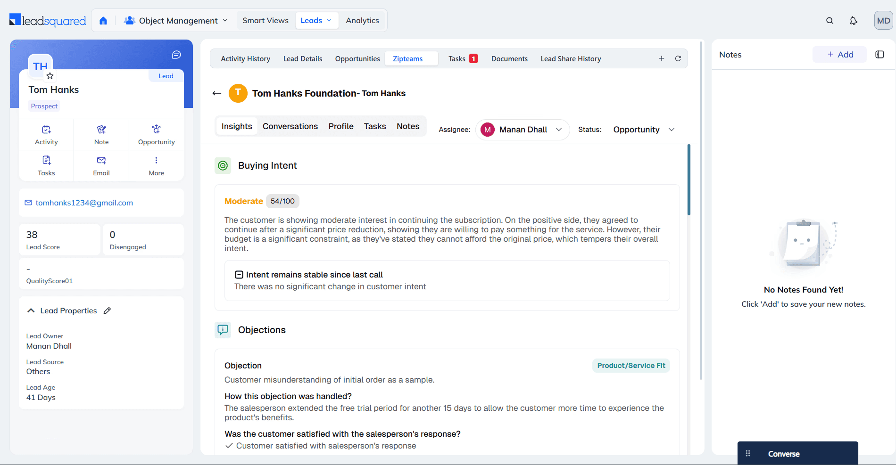
Task: Collapse the Lead Properties section
Action: 31,310
